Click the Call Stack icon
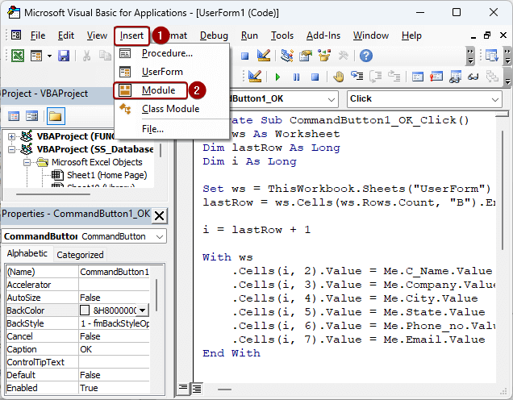513x400 pixels. [x=492, y=77]
